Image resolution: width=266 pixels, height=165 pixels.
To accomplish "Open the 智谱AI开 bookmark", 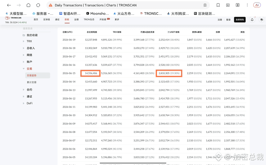I will pos(70,13).
